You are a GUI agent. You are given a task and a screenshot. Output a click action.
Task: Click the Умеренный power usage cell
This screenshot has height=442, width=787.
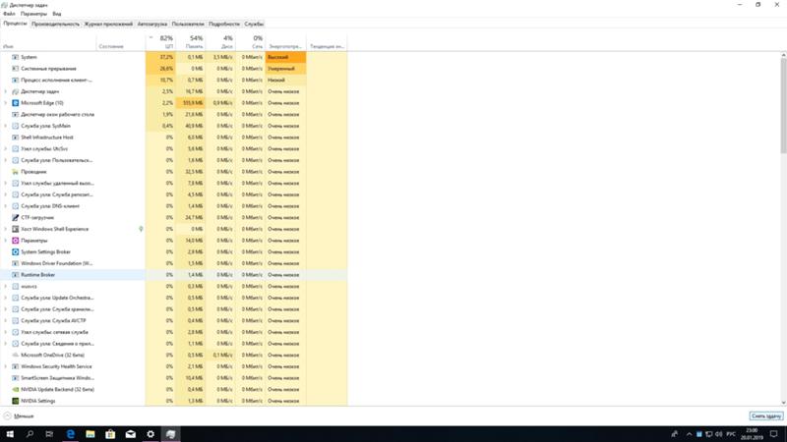click(285, 69)
